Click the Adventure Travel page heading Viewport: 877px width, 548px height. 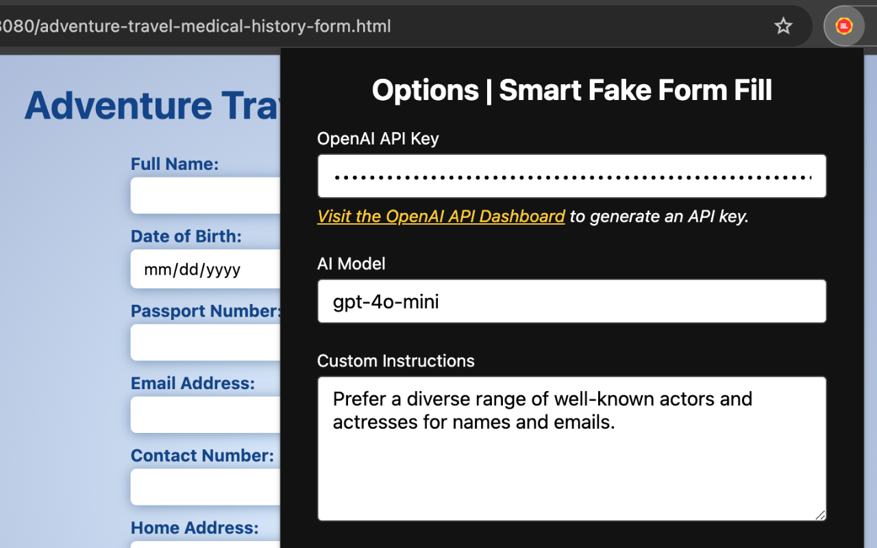[x=151, y=105]
